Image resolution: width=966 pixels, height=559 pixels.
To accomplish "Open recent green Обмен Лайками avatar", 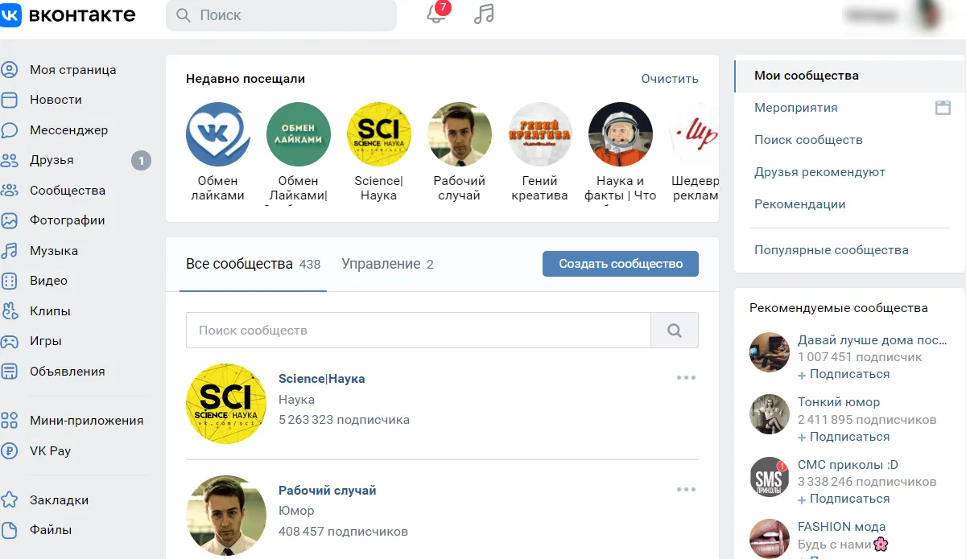I will coord(298,134).
